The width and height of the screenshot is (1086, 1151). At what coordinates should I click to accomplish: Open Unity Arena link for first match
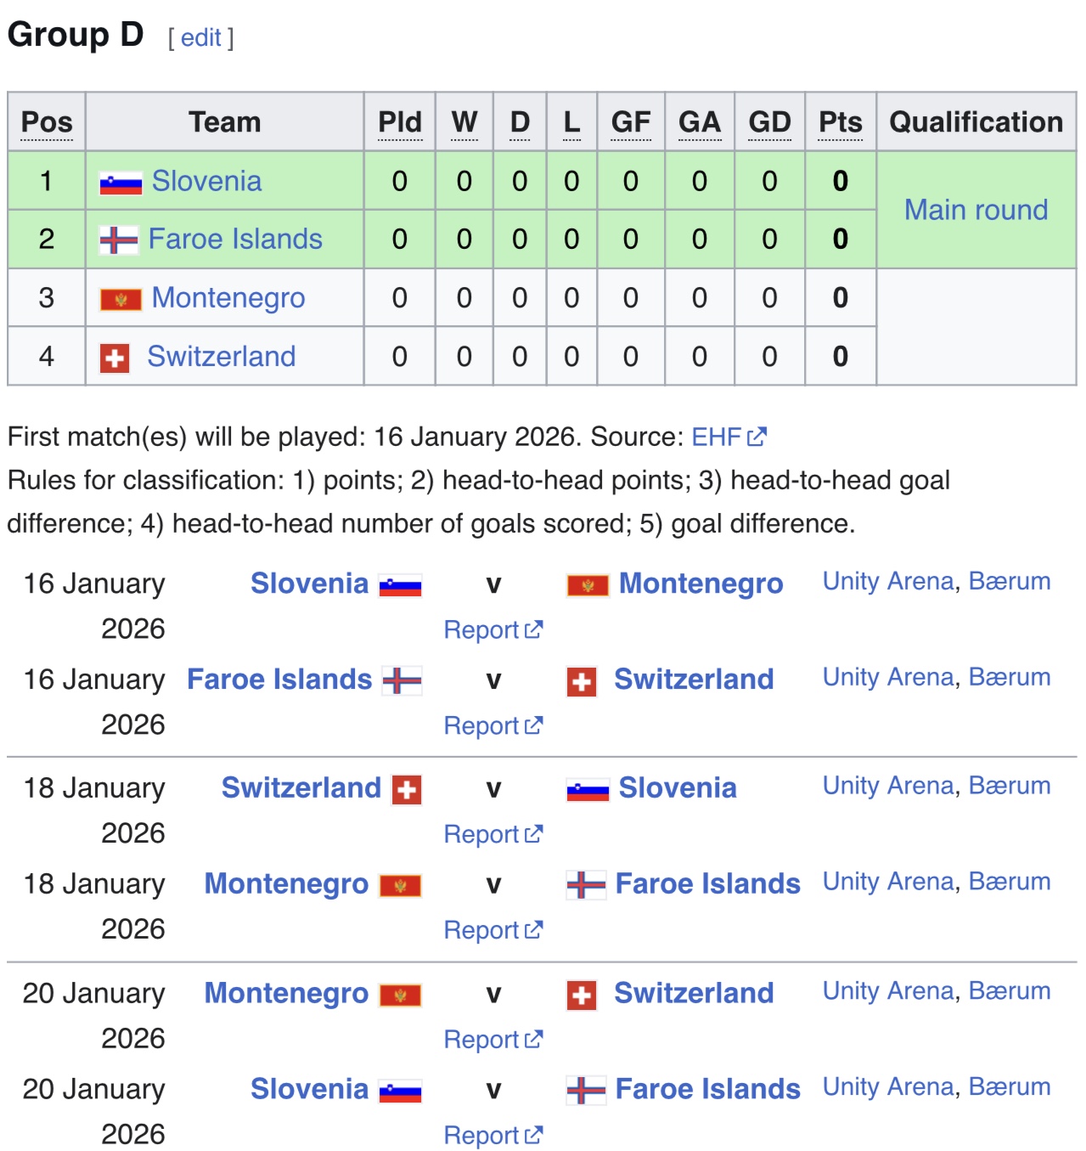click(888, 582)
